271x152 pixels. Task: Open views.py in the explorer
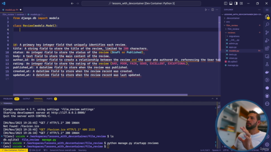(233, 58)
